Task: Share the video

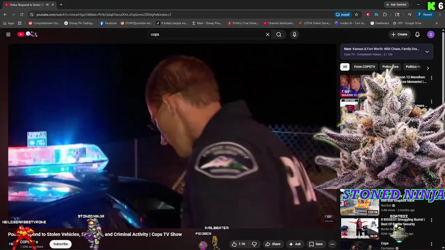Action: pyautogui.click(x=273, y=244)
